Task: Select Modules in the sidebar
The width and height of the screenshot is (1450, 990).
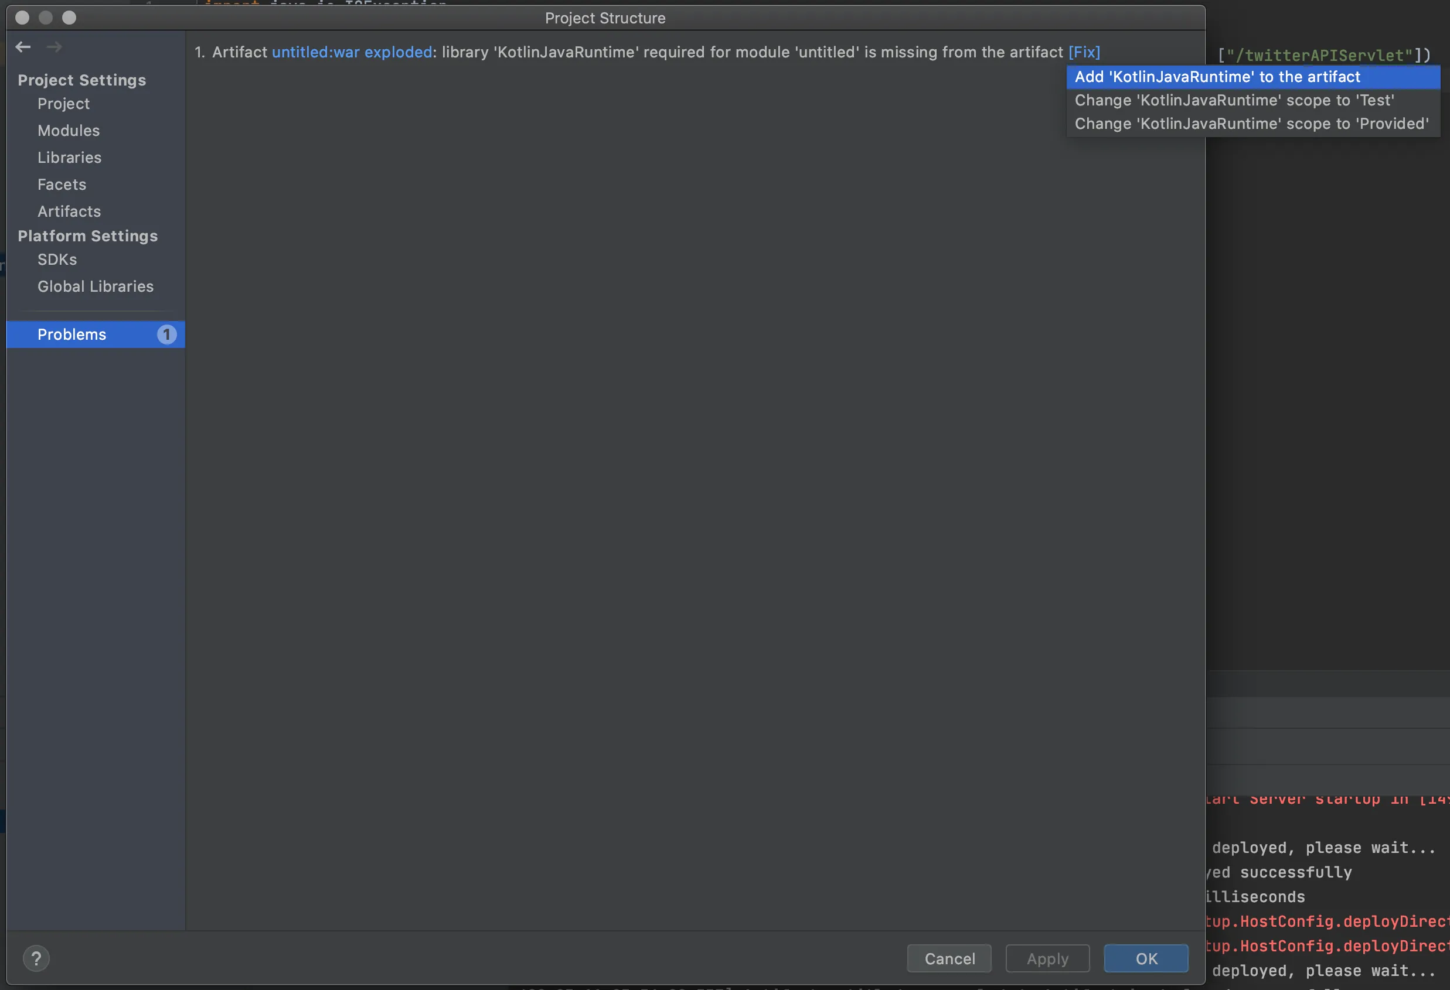Action: [x=69, y=130]
